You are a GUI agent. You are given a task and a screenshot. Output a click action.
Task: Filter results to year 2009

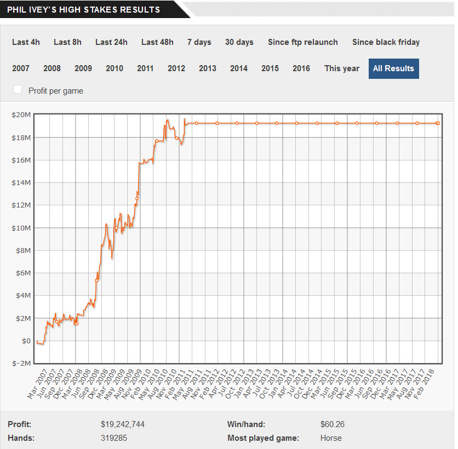[x=83, y=68]
